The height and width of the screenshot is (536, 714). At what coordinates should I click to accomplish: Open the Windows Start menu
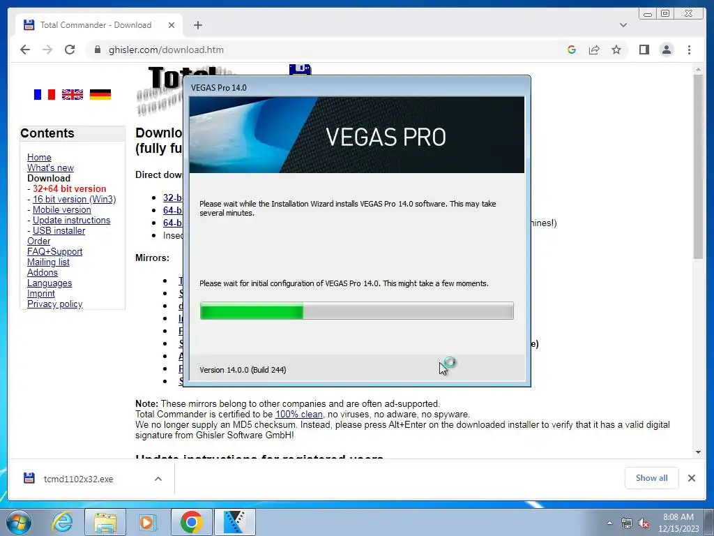19,522
